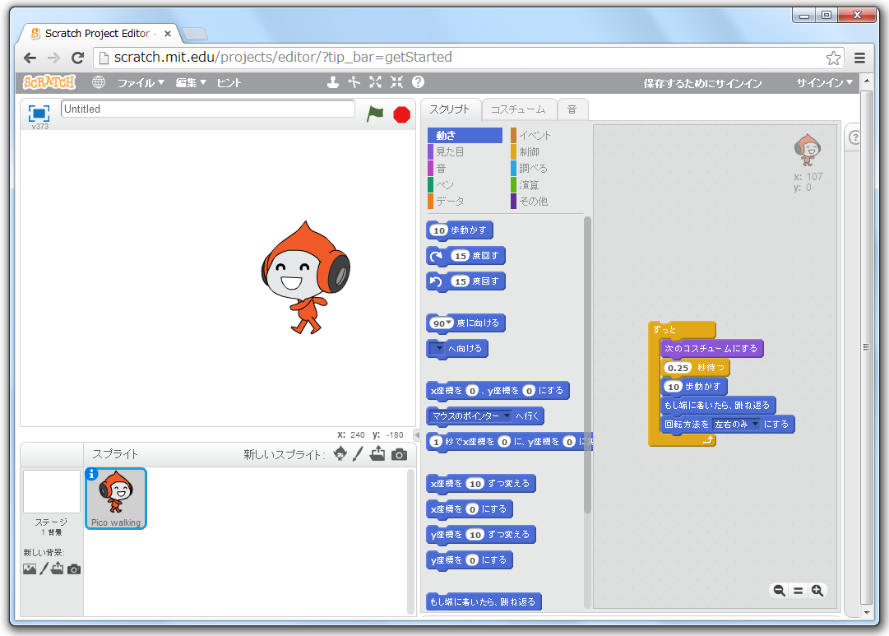
Task: Open direction dropdown on 度に向ける block
Action: (x=449, y=323)
